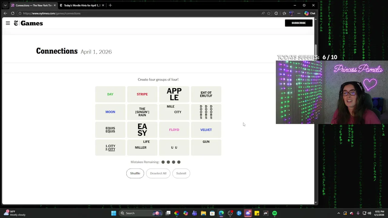This screenshot has width=388, height=218.
Task: Select the EHT OT ERUTUF tile
Action: point(206,94)
